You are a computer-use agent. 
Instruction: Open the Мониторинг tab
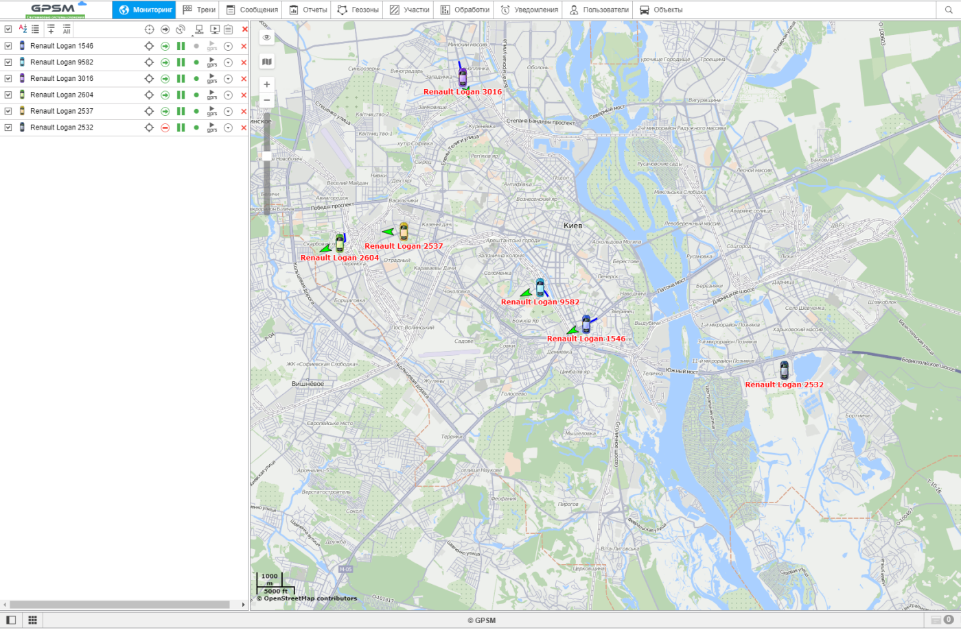click(x=144, y=10)
